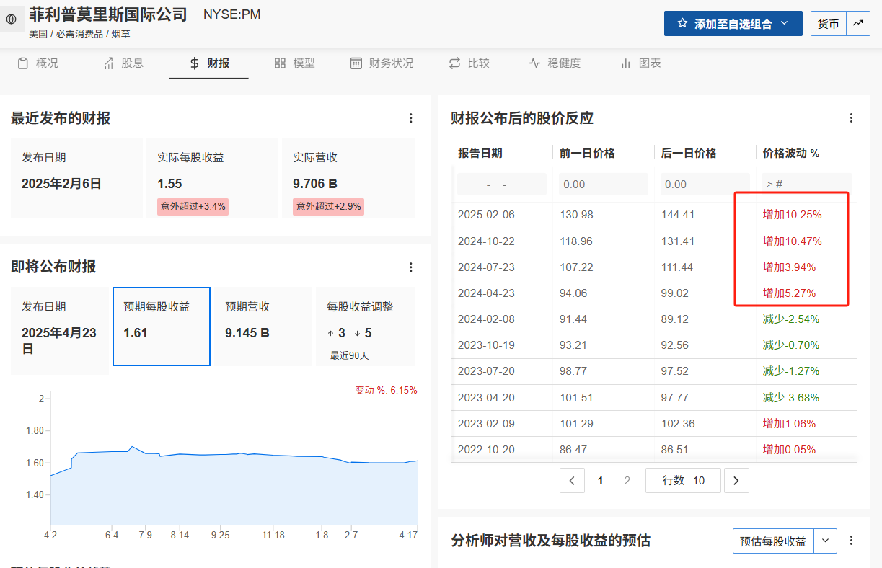Click the 预估每股收益 button
This screenshot has height=568, width=882.
pyautogui.click(x=774, y=541)
